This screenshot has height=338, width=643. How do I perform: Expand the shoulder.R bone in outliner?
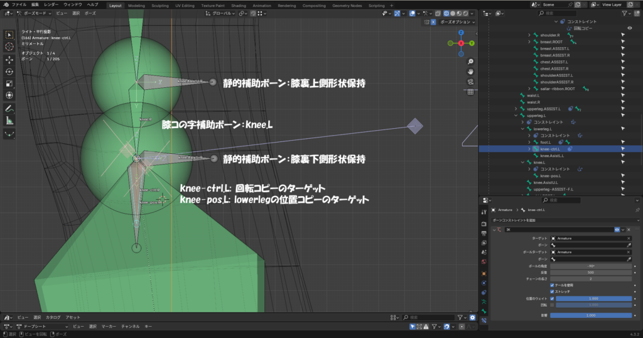tap(529, 35)
